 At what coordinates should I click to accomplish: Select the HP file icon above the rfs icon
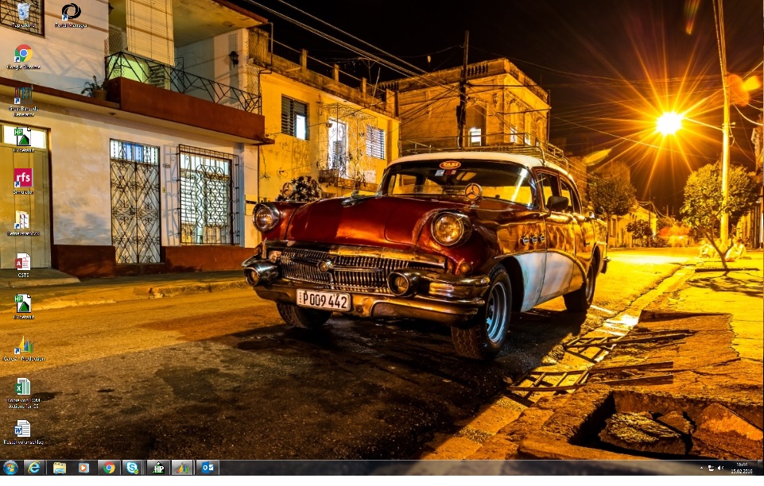[23, 140]
